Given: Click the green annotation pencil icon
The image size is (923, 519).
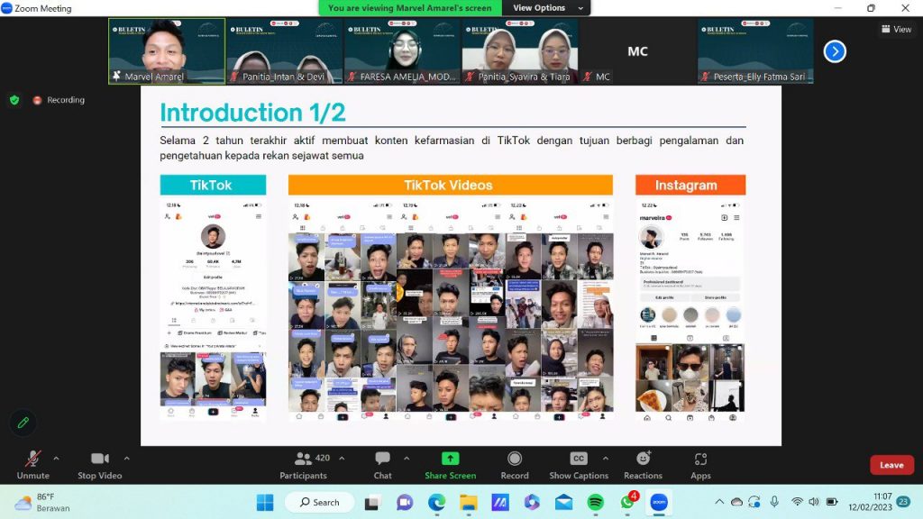Looking at the screenshot, I should click(x=23, y=422).
